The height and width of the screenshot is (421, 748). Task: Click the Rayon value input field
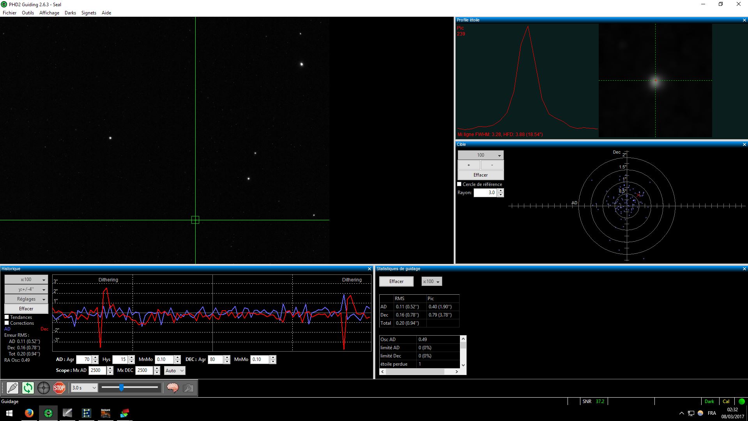point(485,193)
